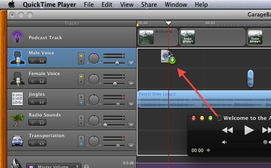Select the second Alaskan Adventure artwork thumbnail
Viewport: 271px width, 168px height.
pyautogui.click(x=255, y=37)
